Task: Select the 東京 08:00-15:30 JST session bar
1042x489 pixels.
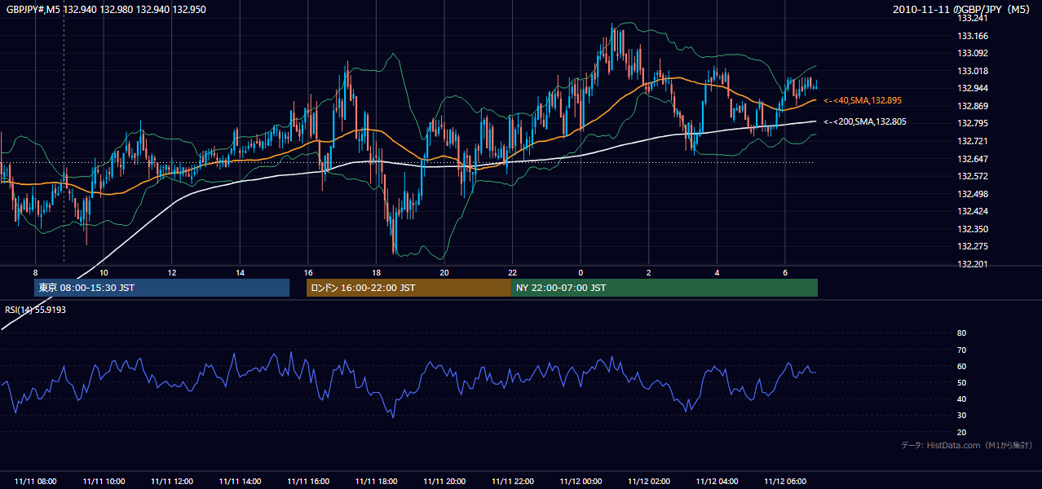Action: tap(161, 288)
